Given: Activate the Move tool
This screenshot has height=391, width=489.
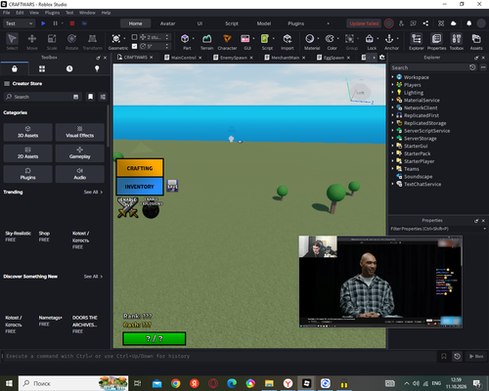Looking at the screenshot, I should coord(32,41).
